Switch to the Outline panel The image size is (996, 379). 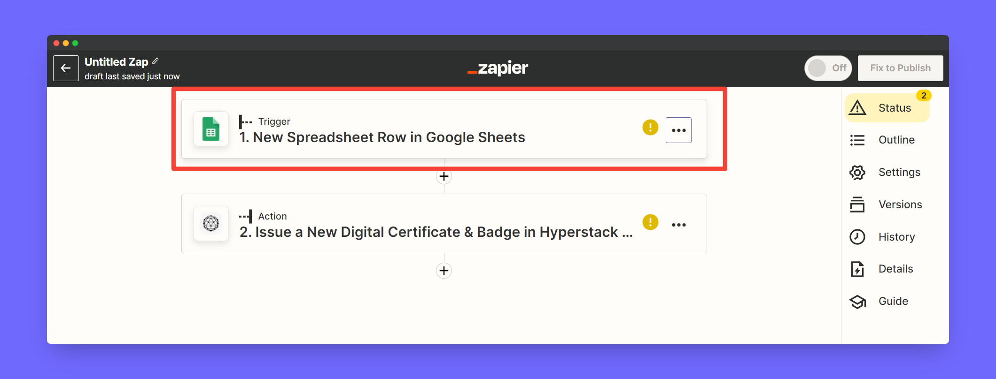[x=896, y=140]
